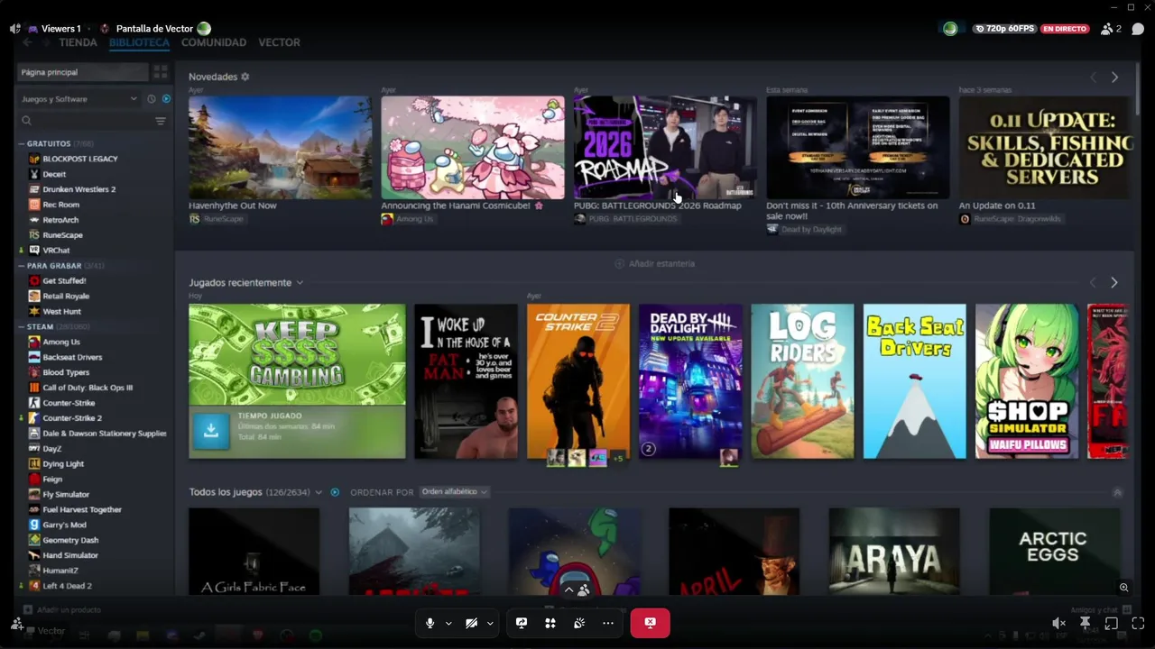
Task: Click the EN DIRECTO live badge
Action: coord(1065,29)
